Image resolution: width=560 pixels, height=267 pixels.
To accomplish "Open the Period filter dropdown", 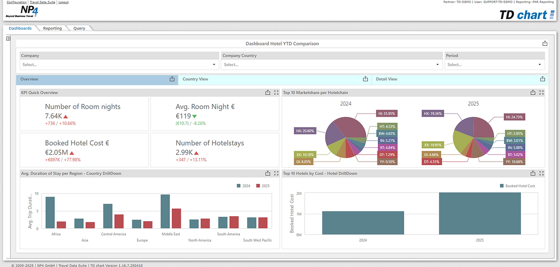I will pos(495,65).
